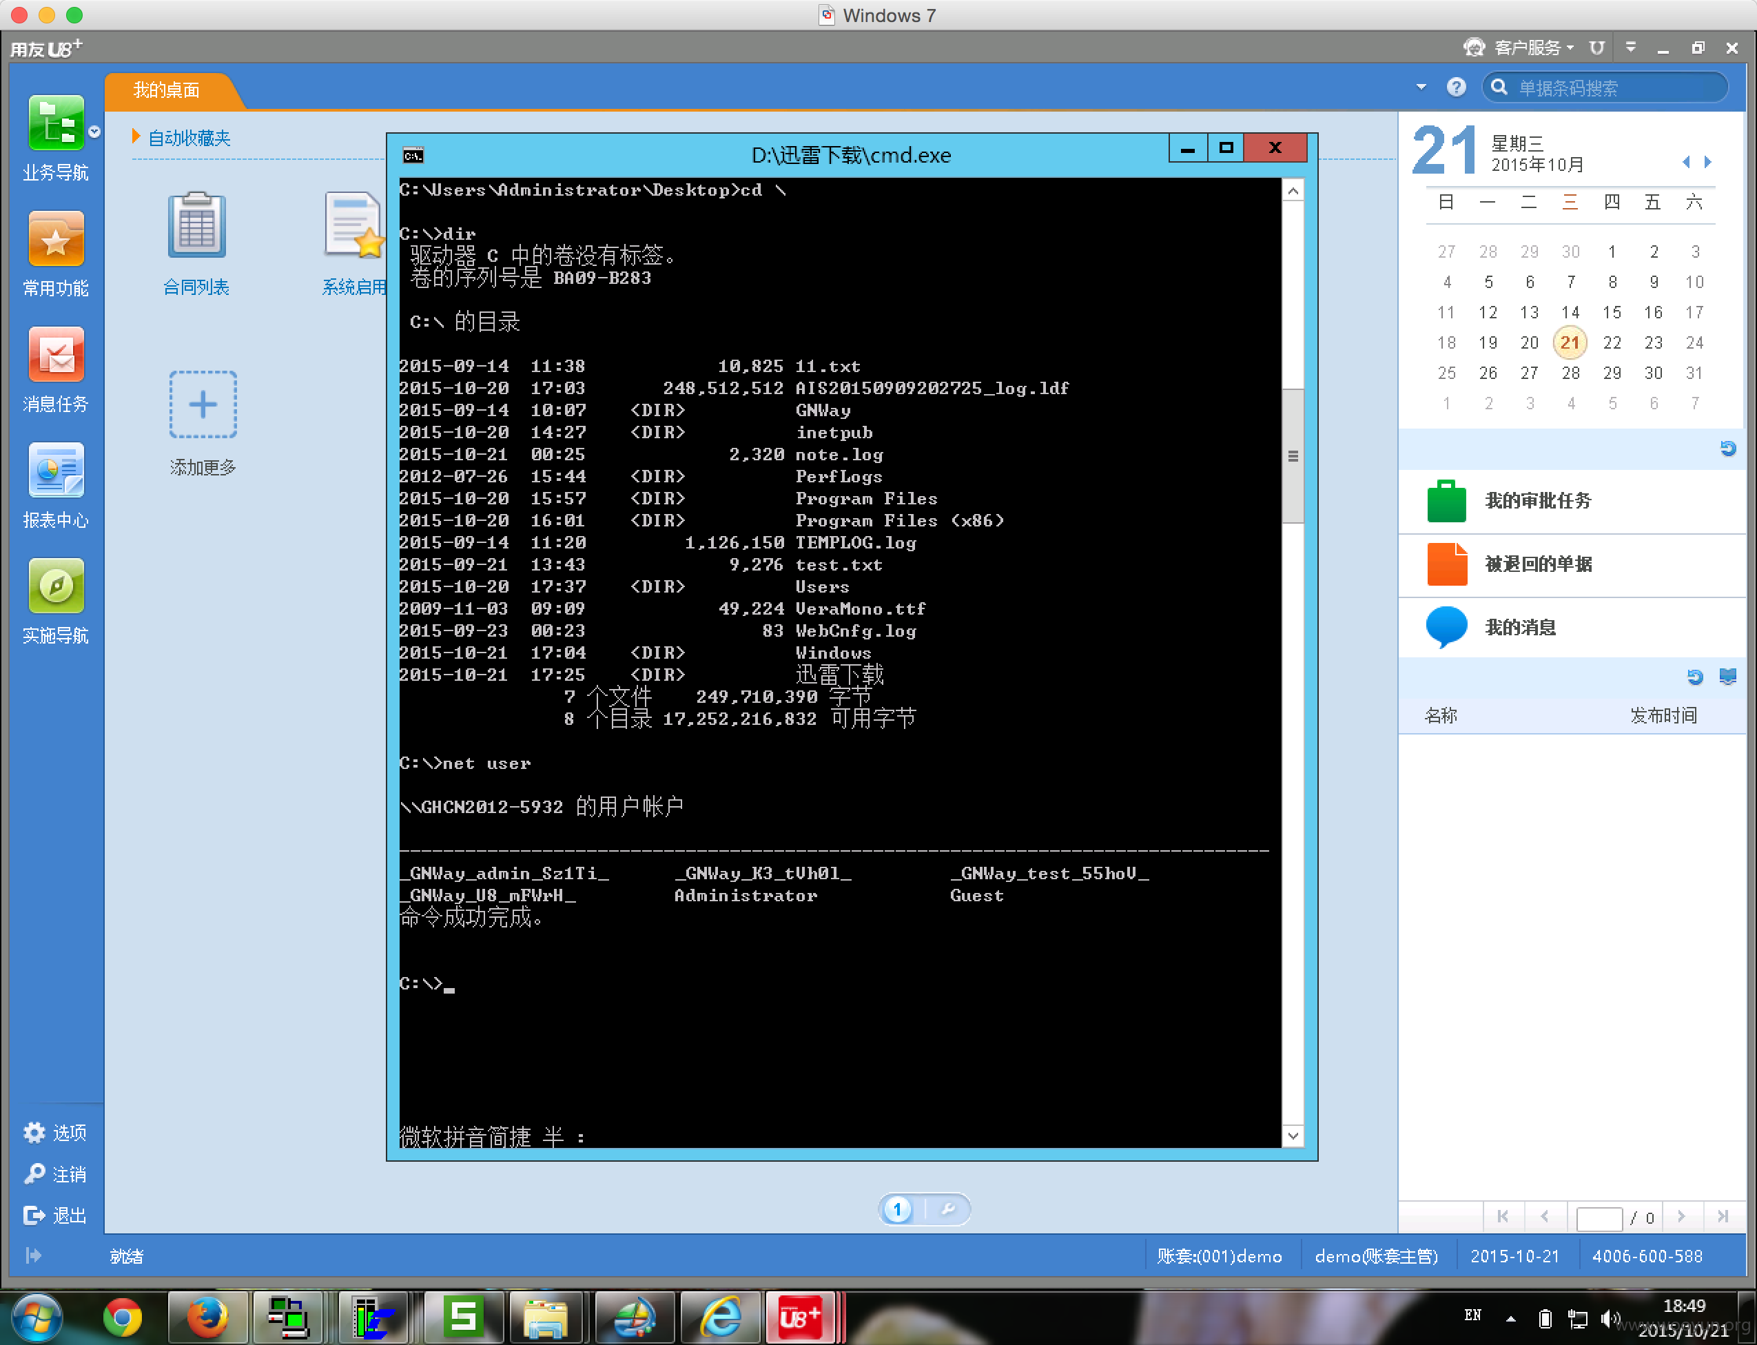This screenshot has height=1345, width=1757.
Task: Click cmd scrollbar up arrow
Action: click(1293, 192)
